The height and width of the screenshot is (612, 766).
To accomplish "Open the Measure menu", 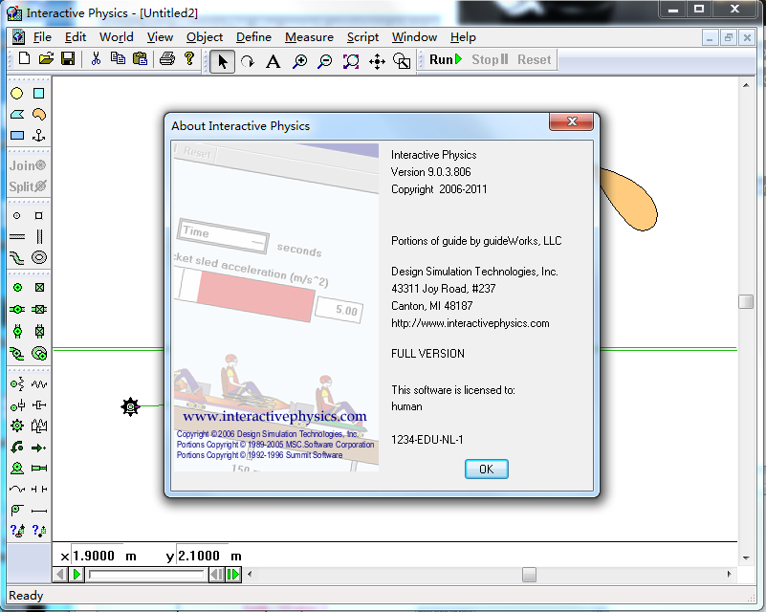I will pyautogui.click(x=309, y=37).
